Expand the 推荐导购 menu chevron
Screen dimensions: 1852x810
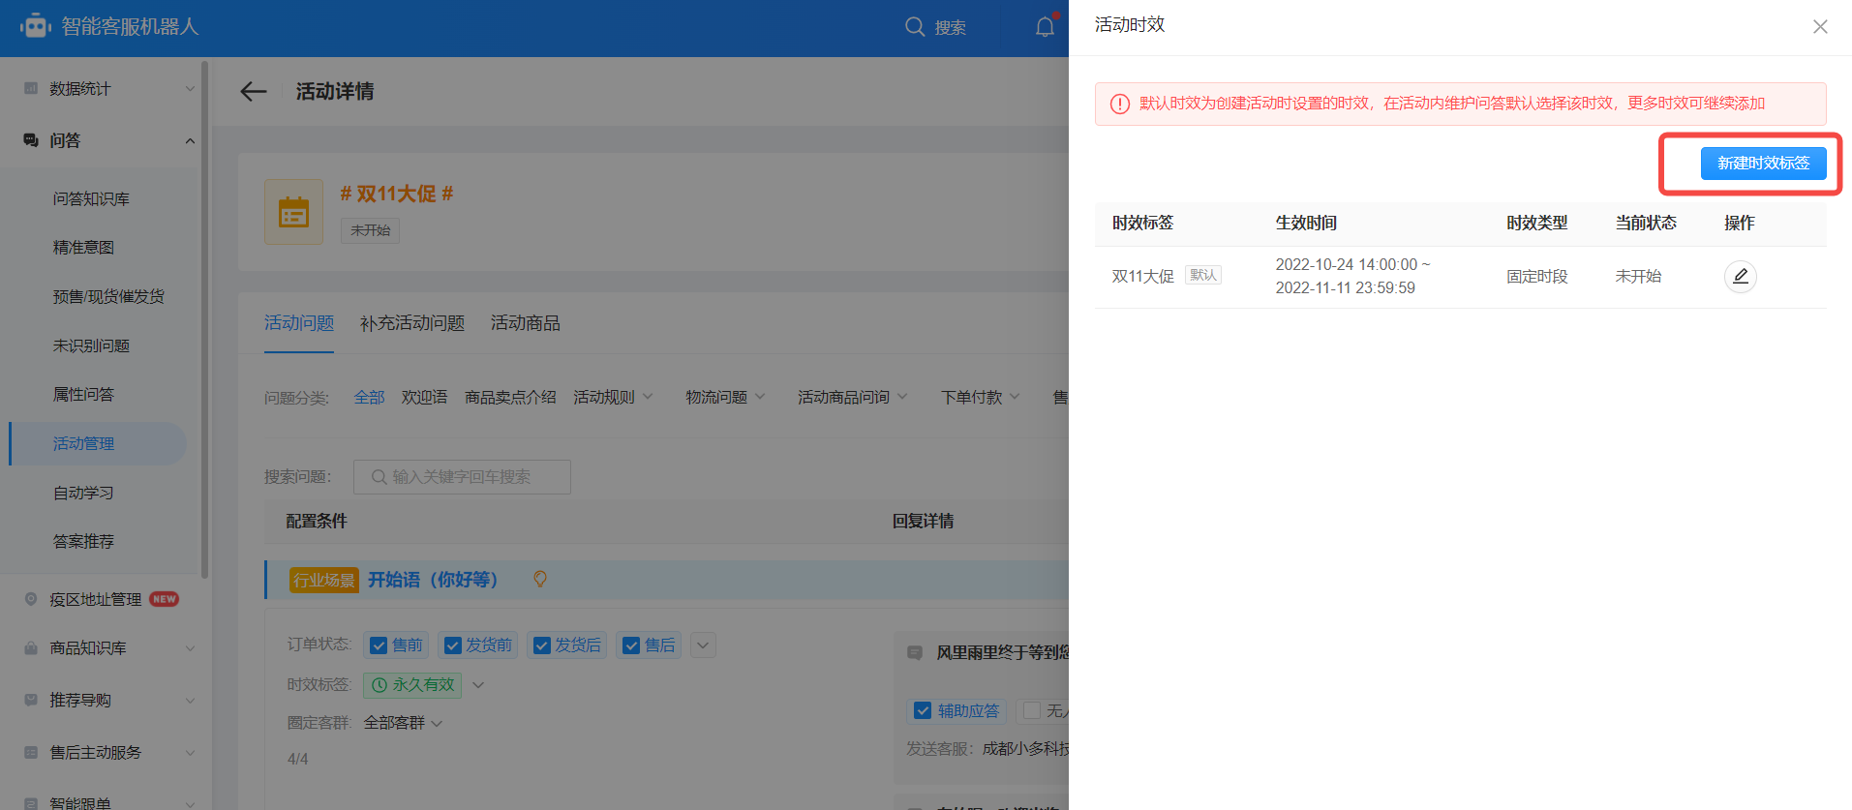[x=190, y=701]
